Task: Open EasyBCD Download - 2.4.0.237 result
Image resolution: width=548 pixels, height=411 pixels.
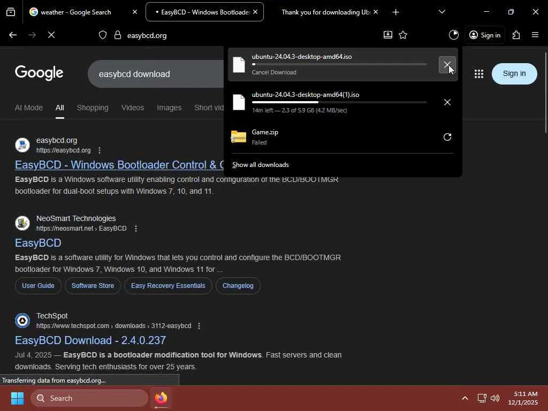Action: (x=90, y=340)
